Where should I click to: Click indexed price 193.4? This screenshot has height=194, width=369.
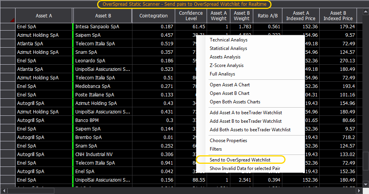(338, 86)
